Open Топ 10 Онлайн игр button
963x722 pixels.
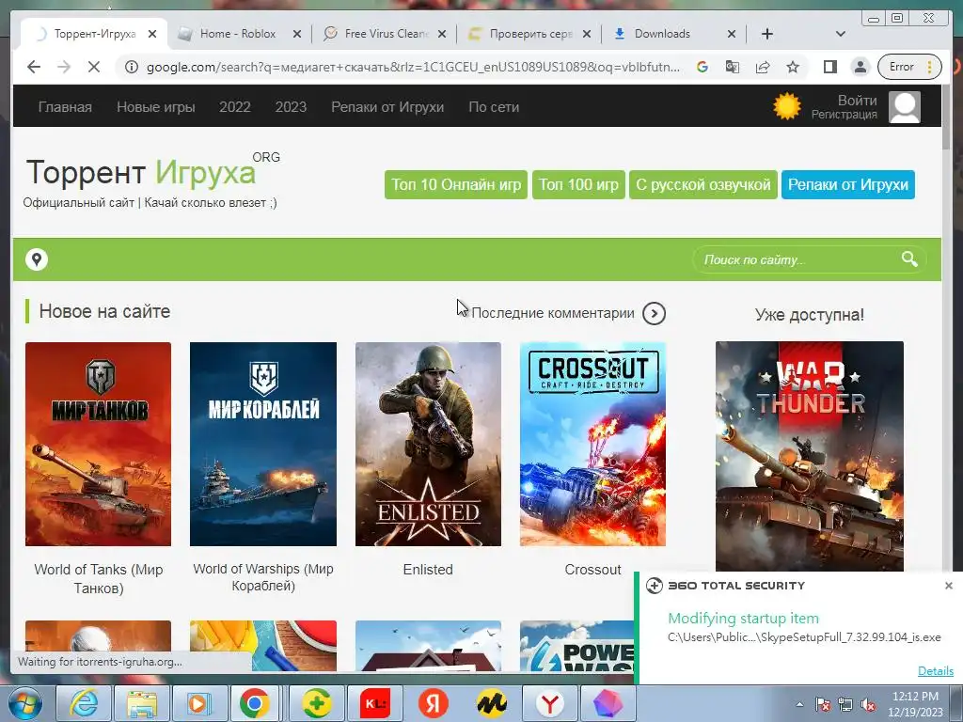[x=456, y=185]
